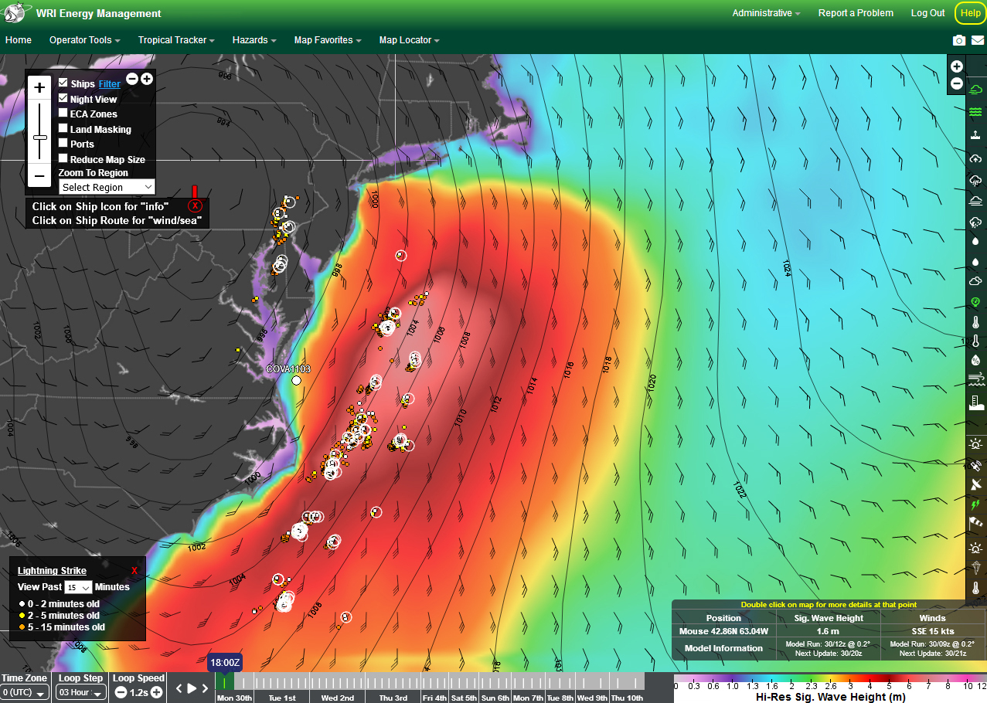Select the windsock layer icon
987x703 pixels.
[x=975, y=525]
